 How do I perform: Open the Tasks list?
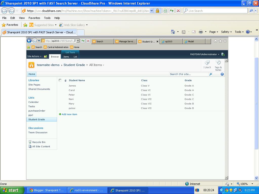[31, 106]
